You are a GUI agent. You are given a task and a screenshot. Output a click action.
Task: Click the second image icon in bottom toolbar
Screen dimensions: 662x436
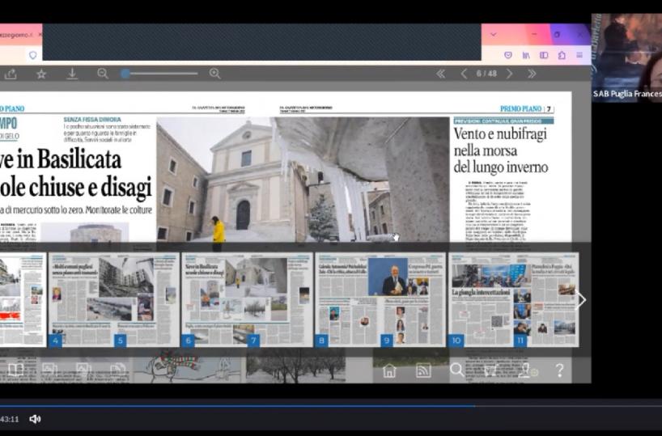click(x=83, y=370)
